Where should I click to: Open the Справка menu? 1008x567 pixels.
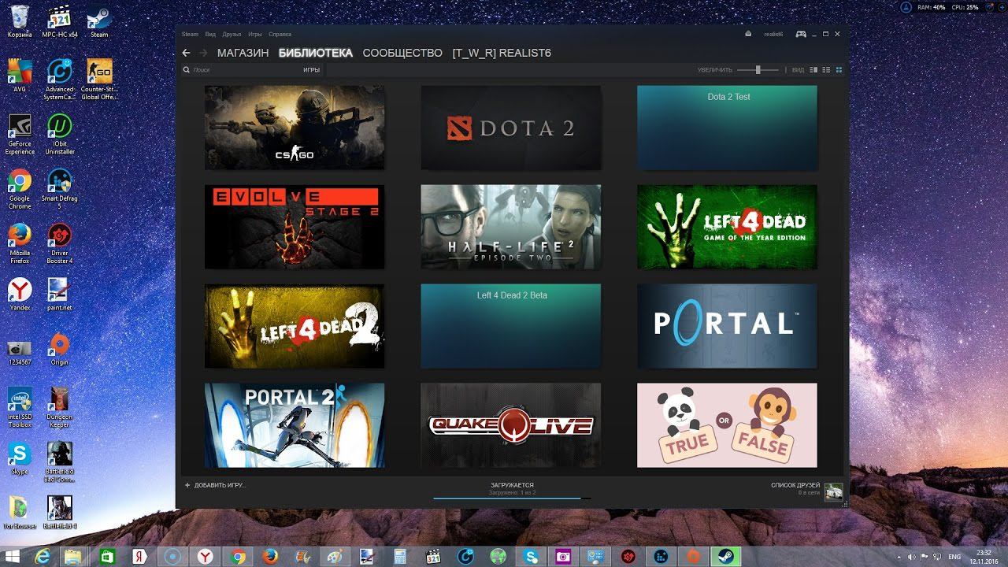[280, 34]
